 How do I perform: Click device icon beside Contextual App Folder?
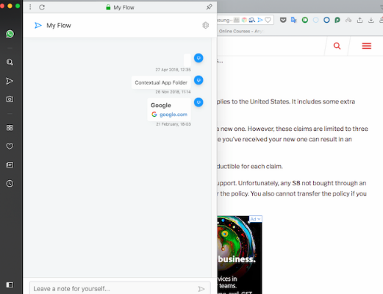(x=198, y=80)
